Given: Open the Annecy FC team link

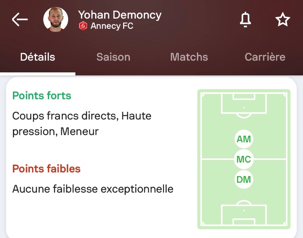Looking at the screenshot, I should click(x=112, y=26).
